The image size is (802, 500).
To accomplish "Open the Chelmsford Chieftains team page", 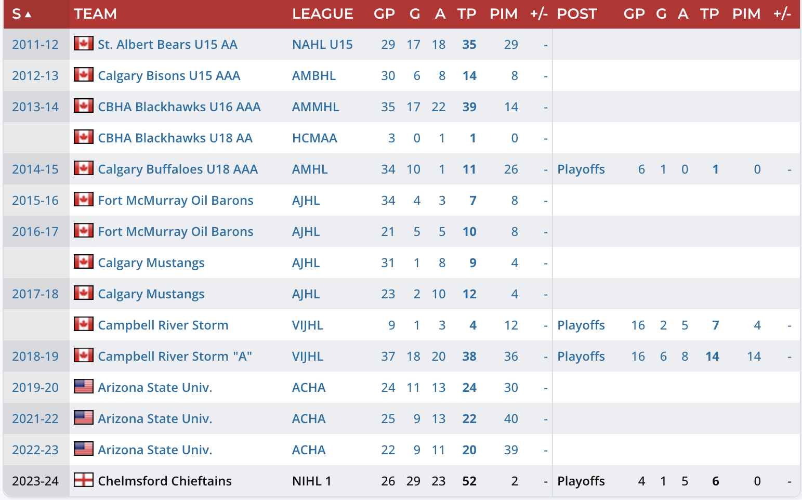I will (x=165, y=481).
